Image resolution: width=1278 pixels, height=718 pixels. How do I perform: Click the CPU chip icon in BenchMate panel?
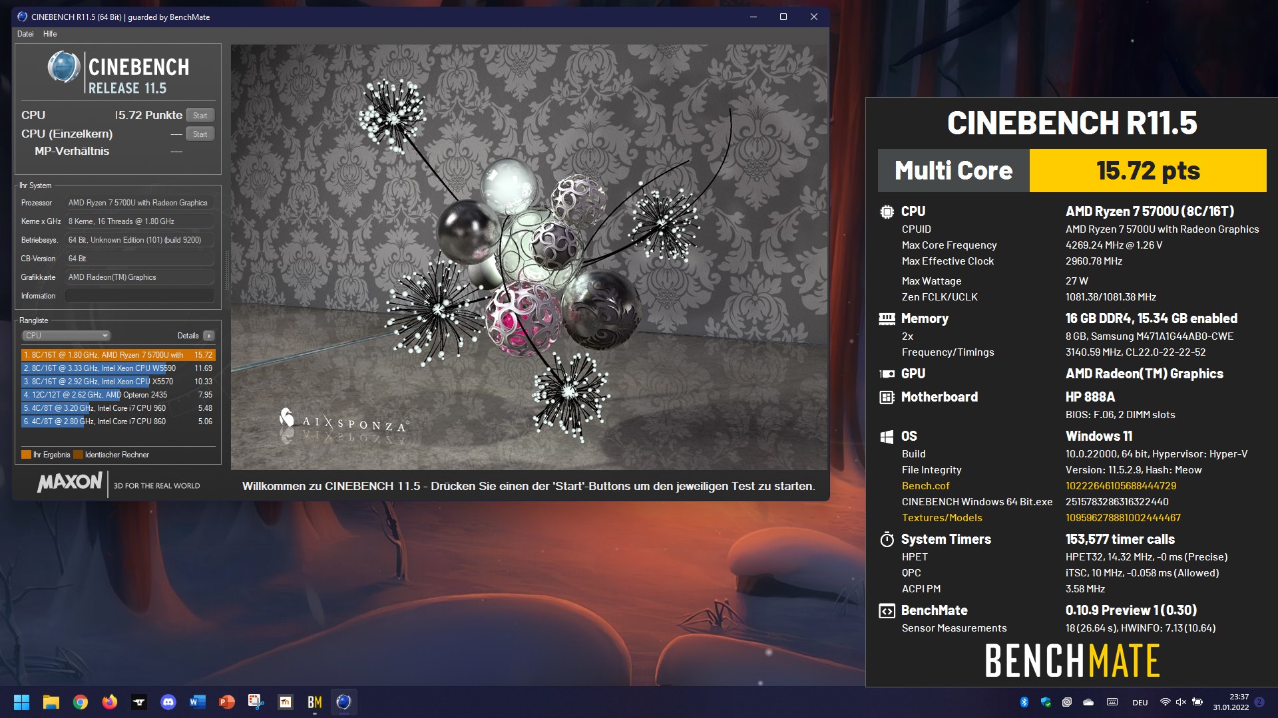[887, 212]
